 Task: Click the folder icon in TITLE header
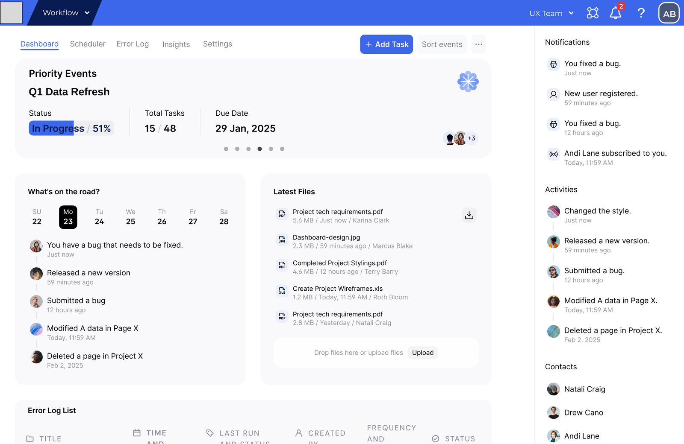pyautogui.click(x=30, y=438)
